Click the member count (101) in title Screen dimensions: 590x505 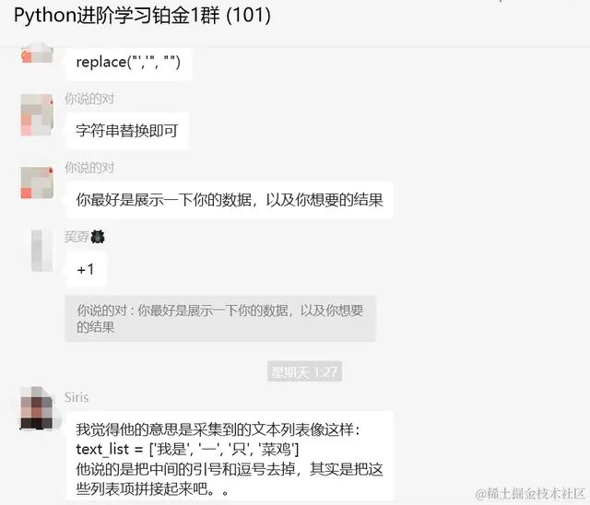tap(249, 15)
